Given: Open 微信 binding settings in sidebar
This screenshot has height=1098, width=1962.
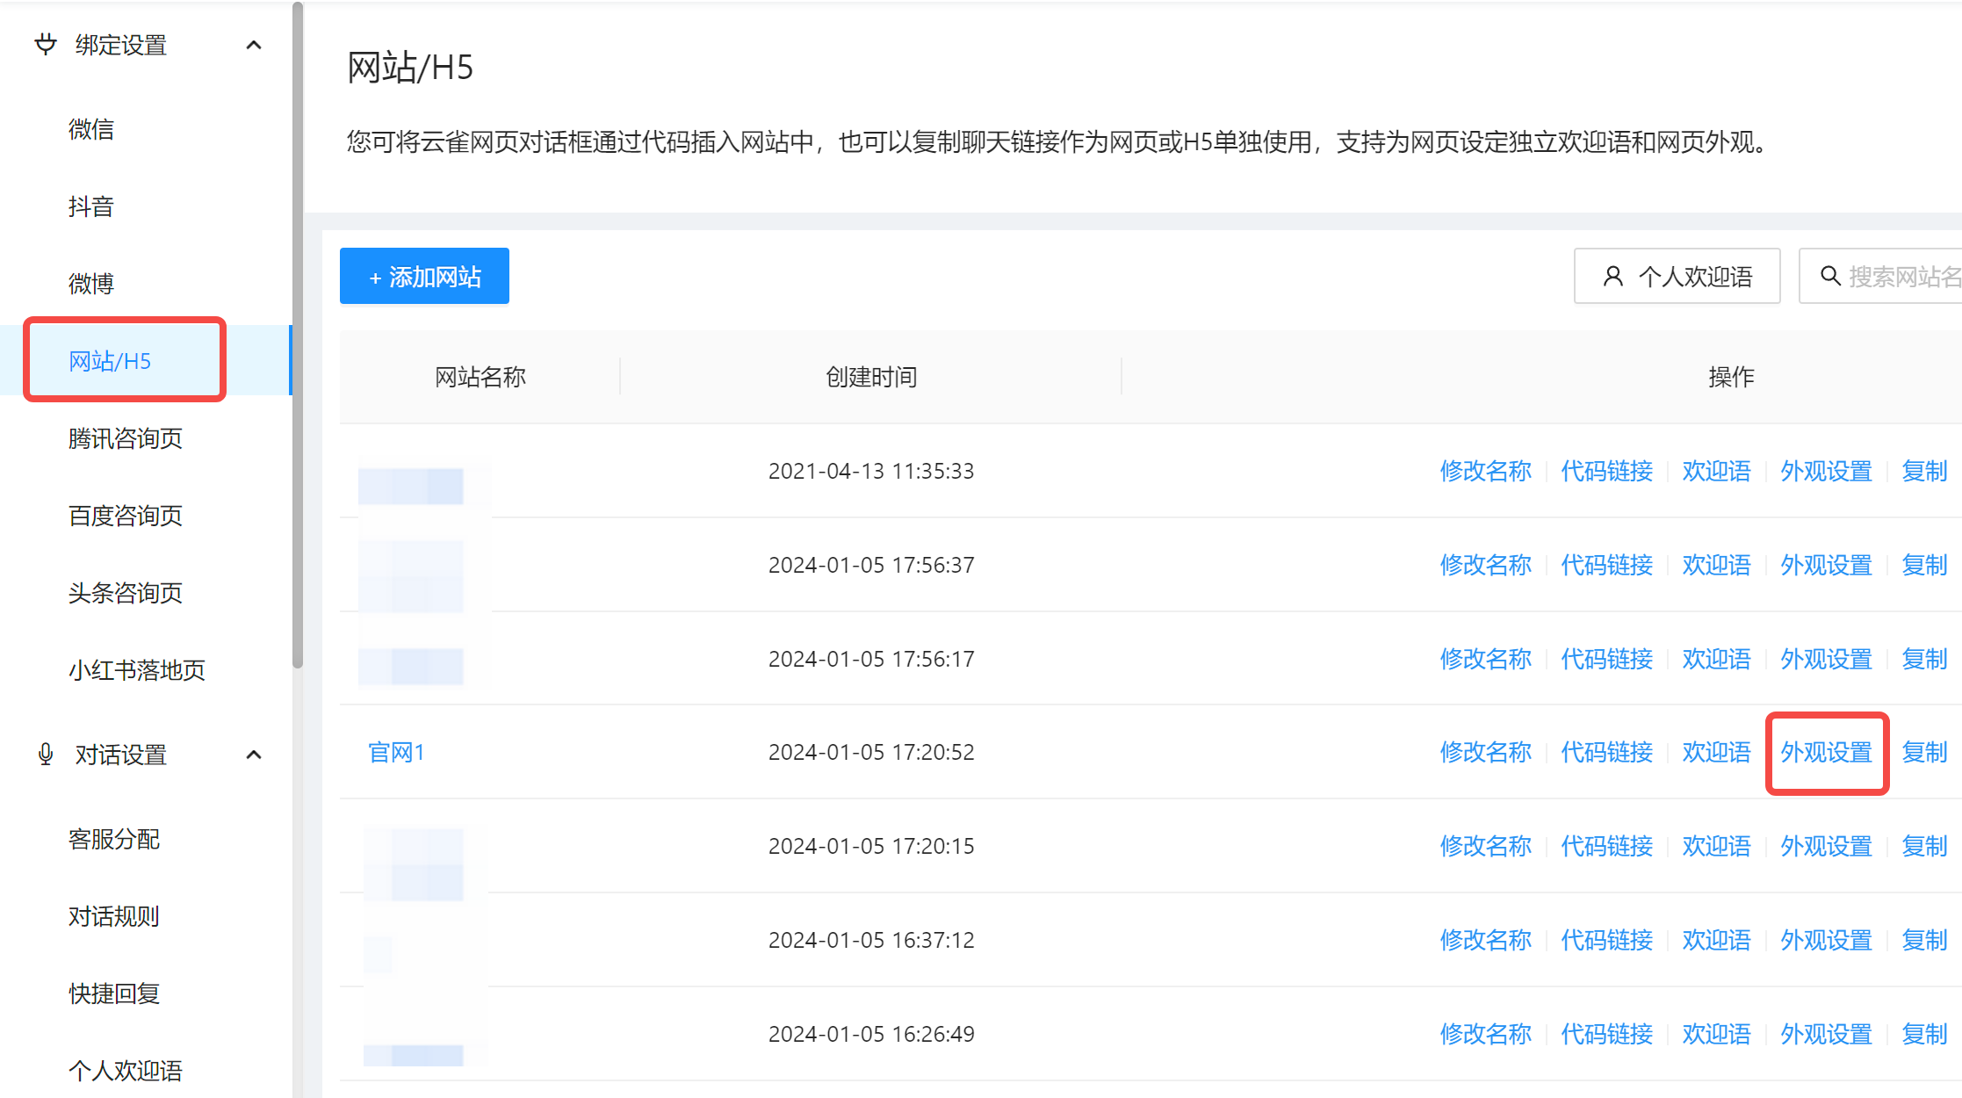Looking at the screenshot, I should click(x=91, y=129).
